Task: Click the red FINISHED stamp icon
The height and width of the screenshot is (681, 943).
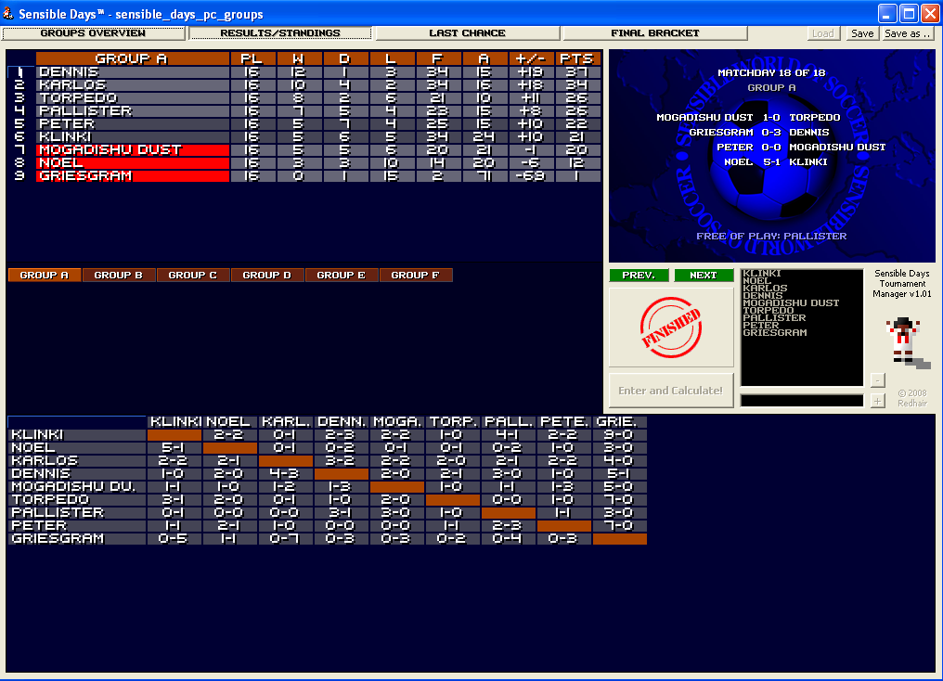Action: [x=670, y=328]
